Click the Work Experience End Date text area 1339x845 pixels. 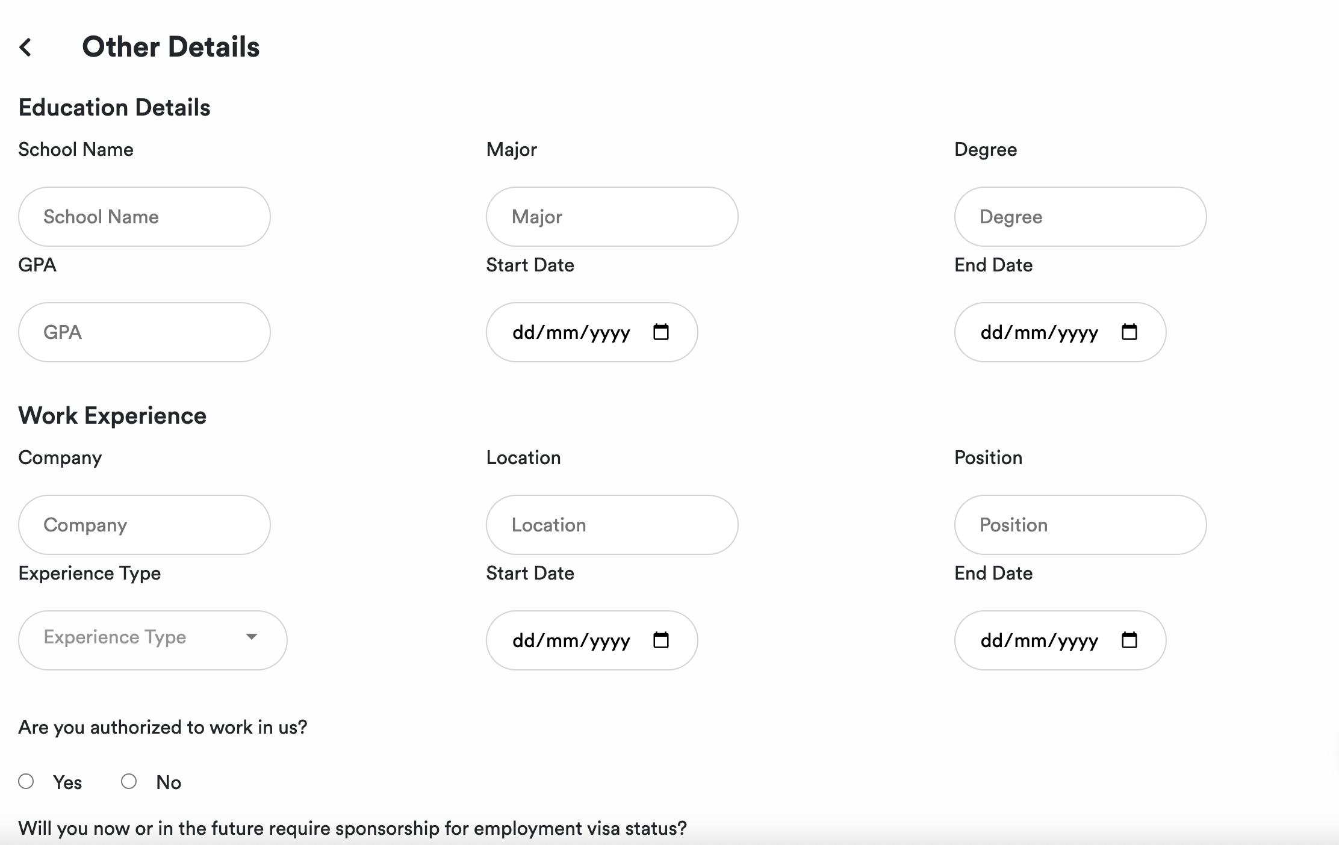(1040, 640)
